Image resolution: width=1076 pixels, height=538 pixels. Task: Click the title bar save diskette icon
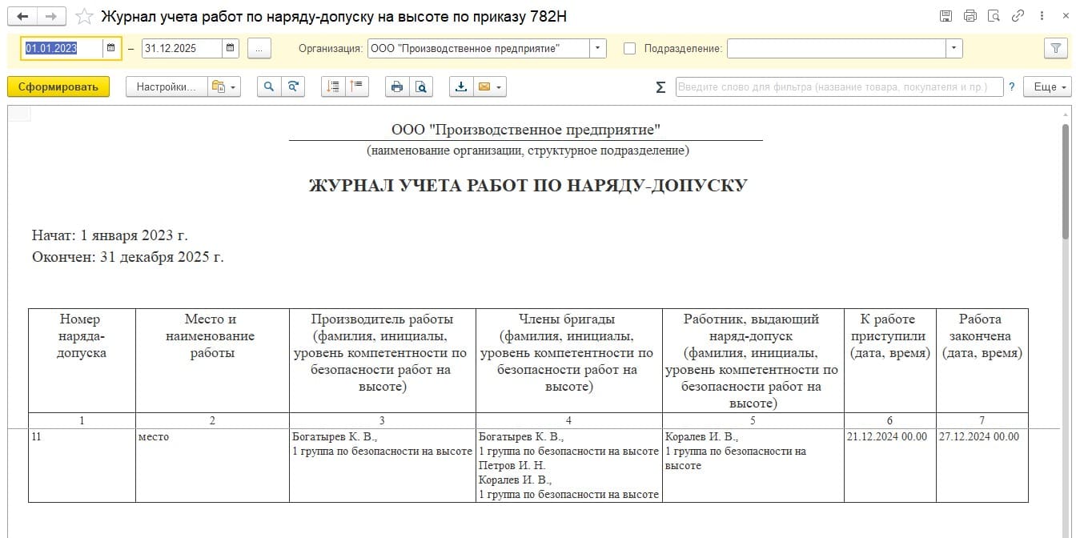pyautogui.click(x=946, y=16)
